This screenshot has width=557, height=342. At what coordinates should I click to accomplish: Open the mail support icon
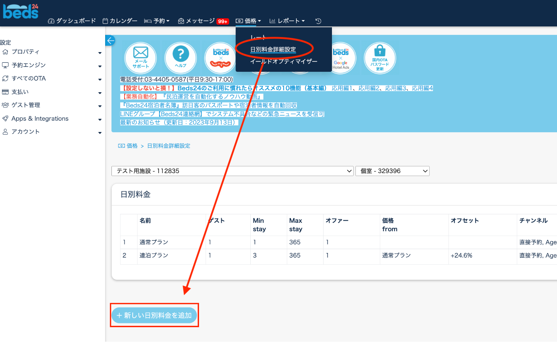[141, 58]
